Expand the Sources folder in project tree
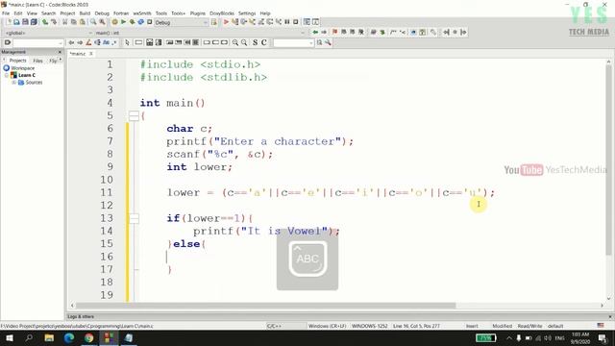Viewport: 615px width, 346px height. point(14,83)
